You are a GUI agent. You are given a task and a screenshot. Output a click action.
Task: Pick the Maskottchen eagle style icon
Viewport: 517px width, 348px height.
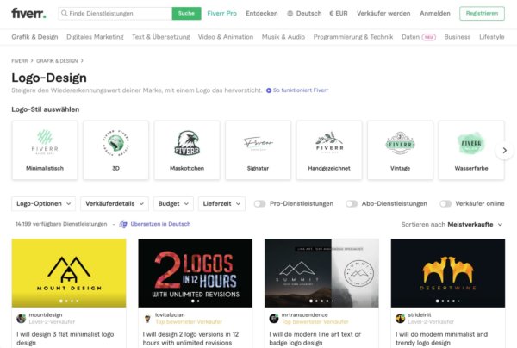pyautogui.click(x=186, y=142)
